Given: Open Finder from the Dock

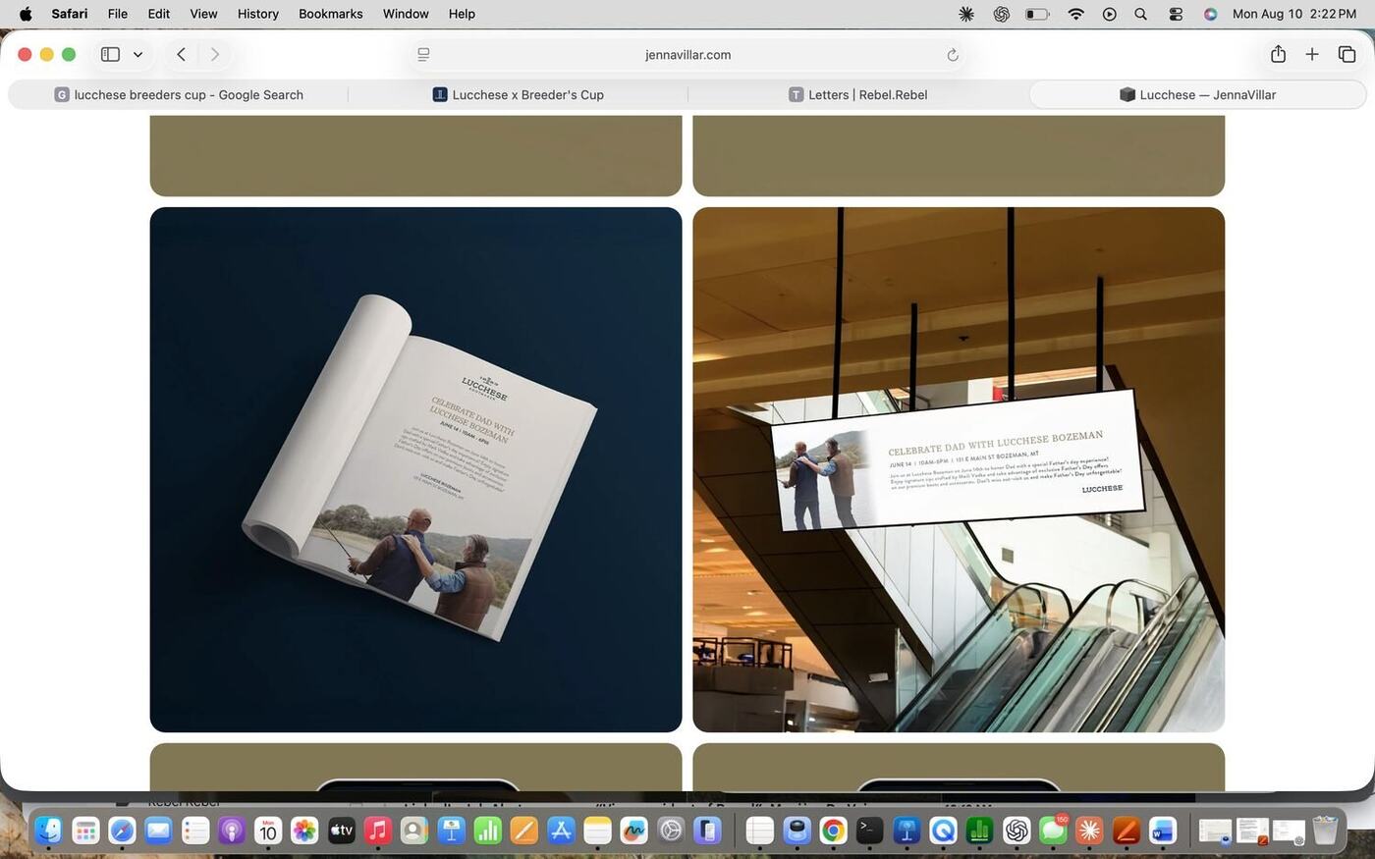Looking at the screenshot, I should point(49,832).
